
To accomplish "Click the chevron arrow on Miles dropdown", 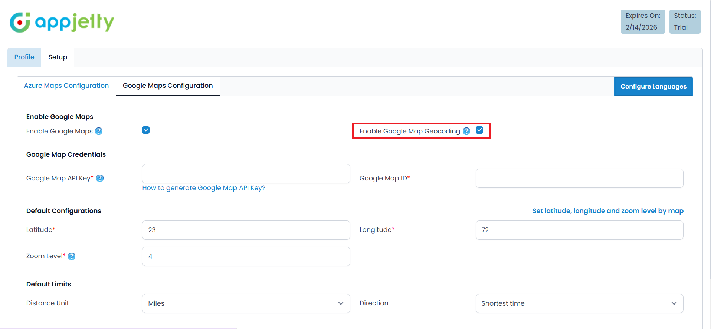I will [x=341, y=303].
